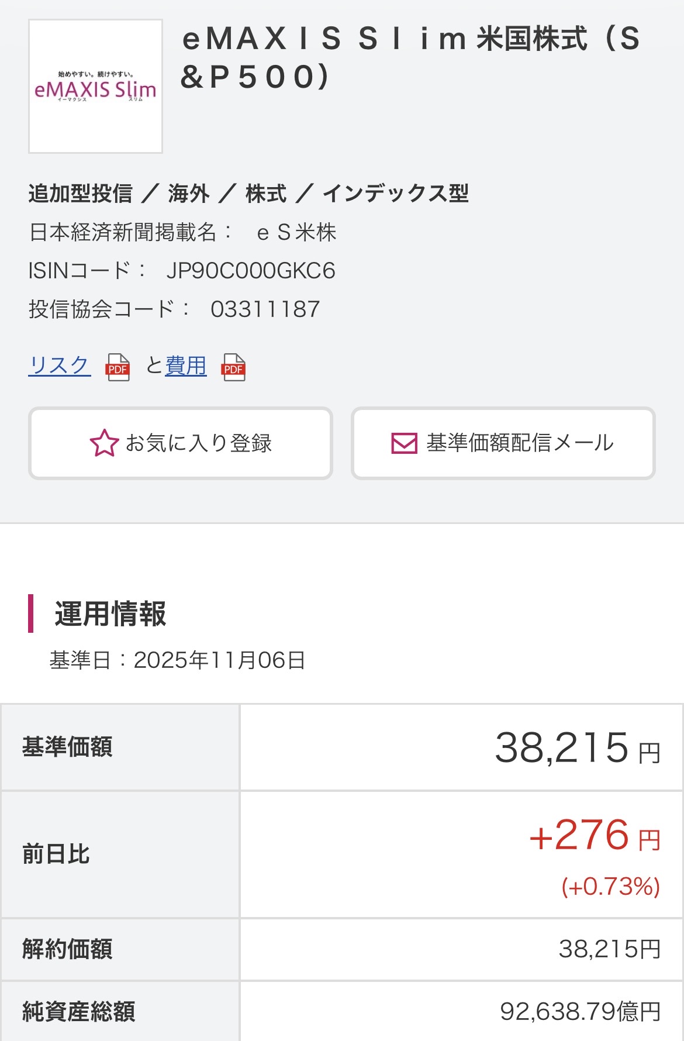This screenshot has height=1041, width=684.
Task: Open the PDF icon beside リスク
Action: coord(118,368)
